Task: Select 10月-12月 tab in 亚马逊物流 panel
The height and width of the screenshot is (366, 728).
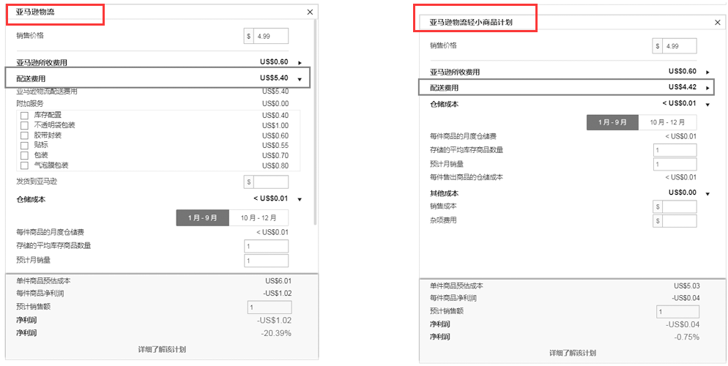Action: click(x=259, y=217)
